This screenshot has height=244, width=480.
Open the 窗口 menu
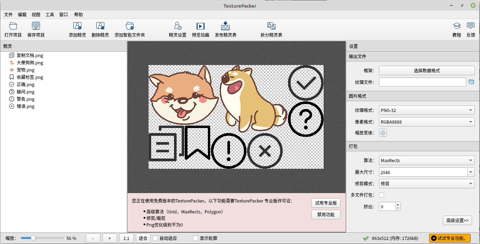[64, 15]
